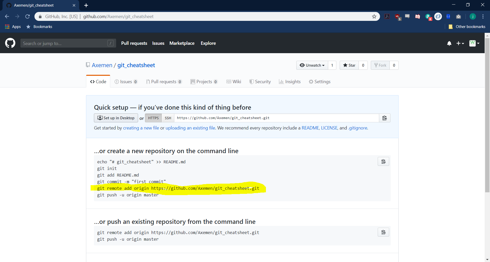Open the Insights tab
Viewport: 490px width, 262px height.
click(290, 82)
